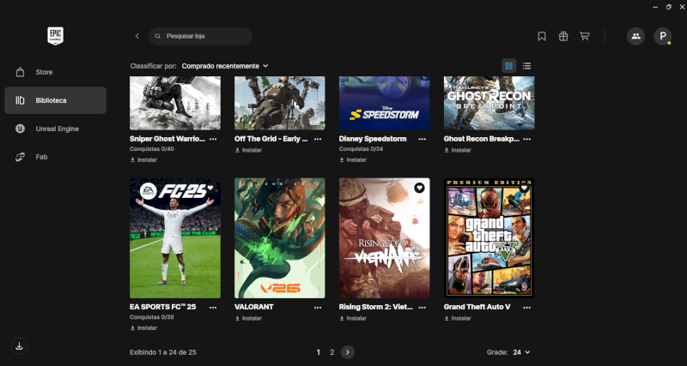
Task: Open the Disney Speedstorm cover
Action: pos(384,103)
